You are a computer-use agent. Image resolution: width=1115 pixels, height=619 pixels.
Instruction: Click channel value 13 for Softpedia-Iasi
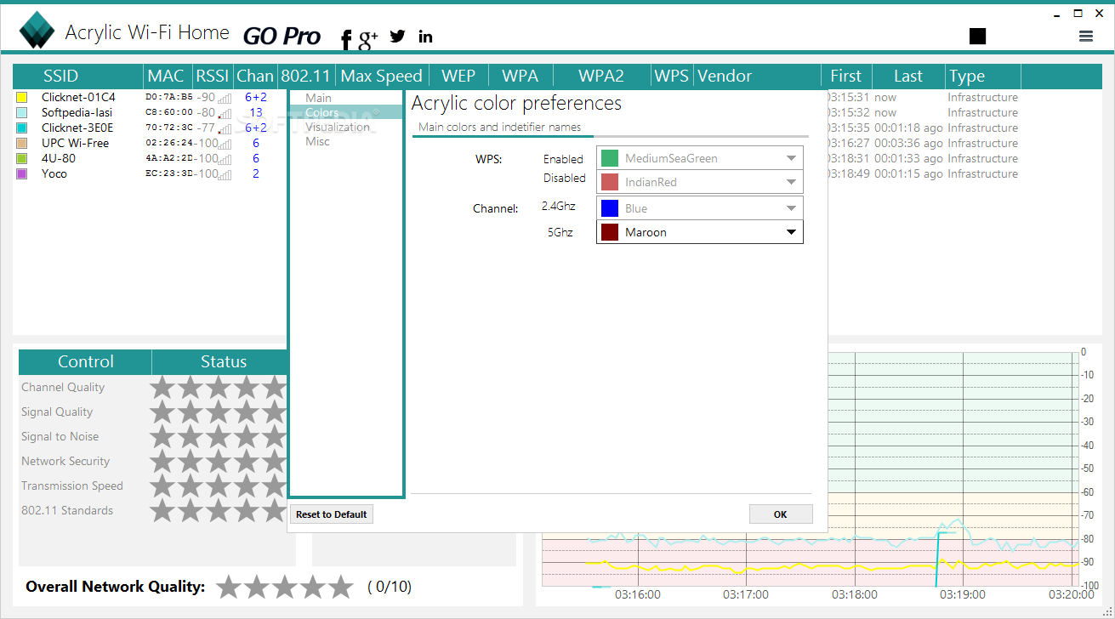[x=256, y=113]
